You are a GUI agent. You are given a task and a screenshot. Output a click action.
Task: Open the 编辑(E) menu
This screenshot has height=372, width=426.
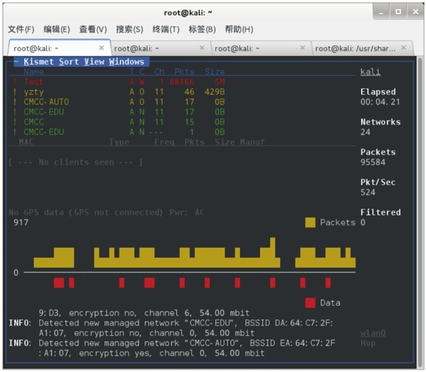[x=56, y=29]
